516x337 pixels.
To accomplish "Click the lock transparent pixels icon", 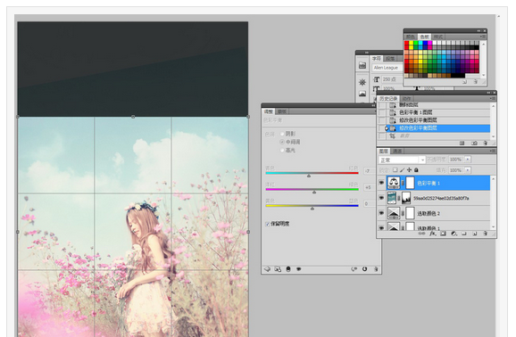I will [395, 170].
